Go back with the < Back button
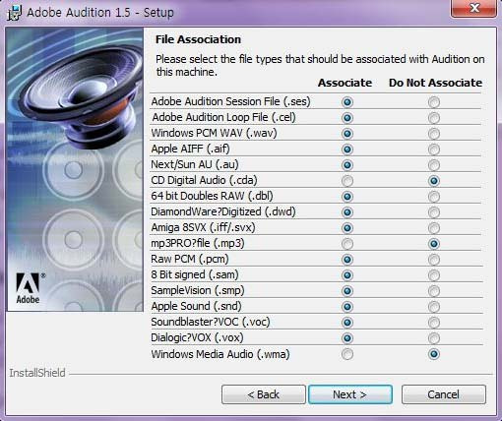Image resolution: width=502 pixels, height=421 pixels. (x=264, y=394)
